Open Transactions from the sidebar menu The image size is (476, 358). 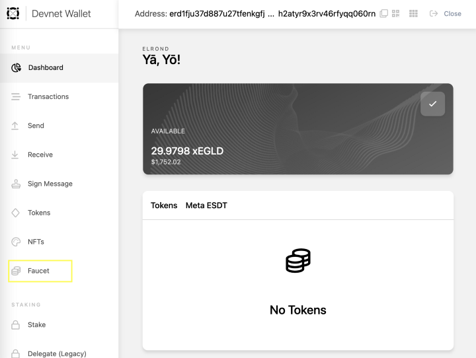click(x=48, y=96)
